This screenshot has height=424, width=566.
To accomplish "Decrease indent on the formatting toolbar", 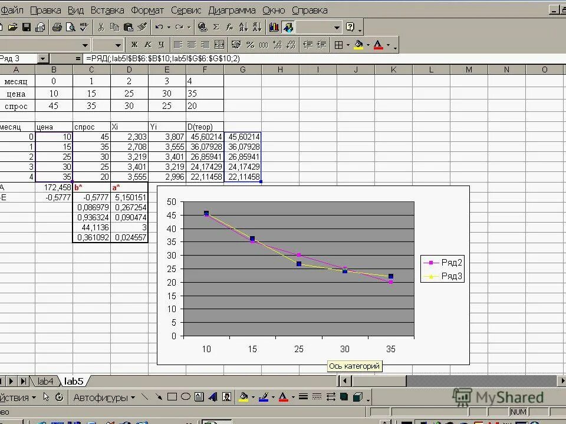I will (x=308, y=45).
